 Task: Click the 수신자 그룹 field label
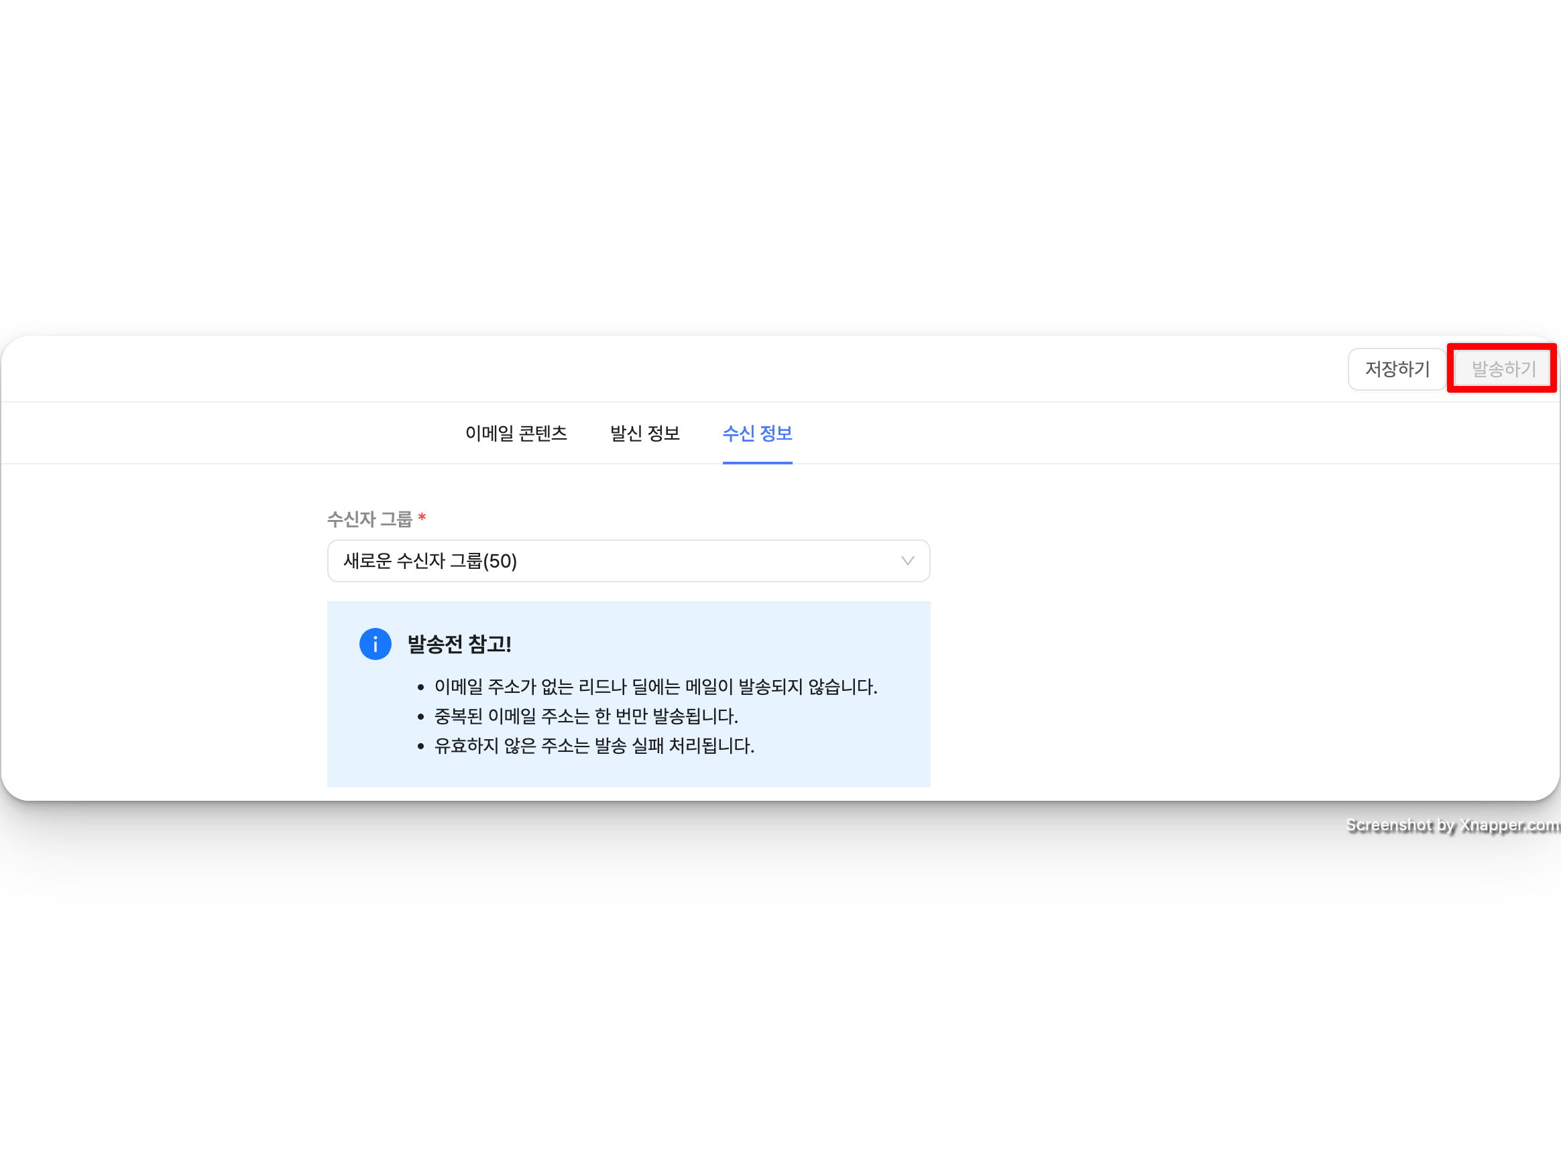pyautogui.click(x=369, y=519)
